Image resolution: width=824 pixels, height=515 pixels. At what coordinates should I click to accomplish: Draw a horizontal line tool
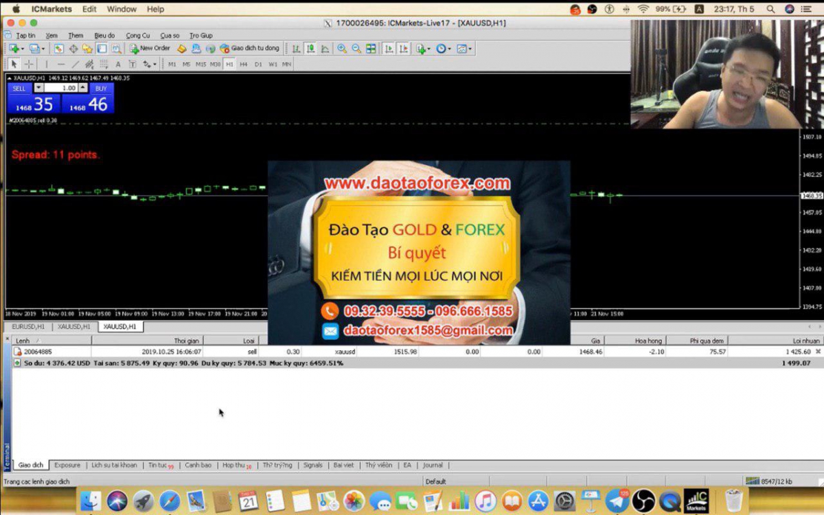click(61, 64)
